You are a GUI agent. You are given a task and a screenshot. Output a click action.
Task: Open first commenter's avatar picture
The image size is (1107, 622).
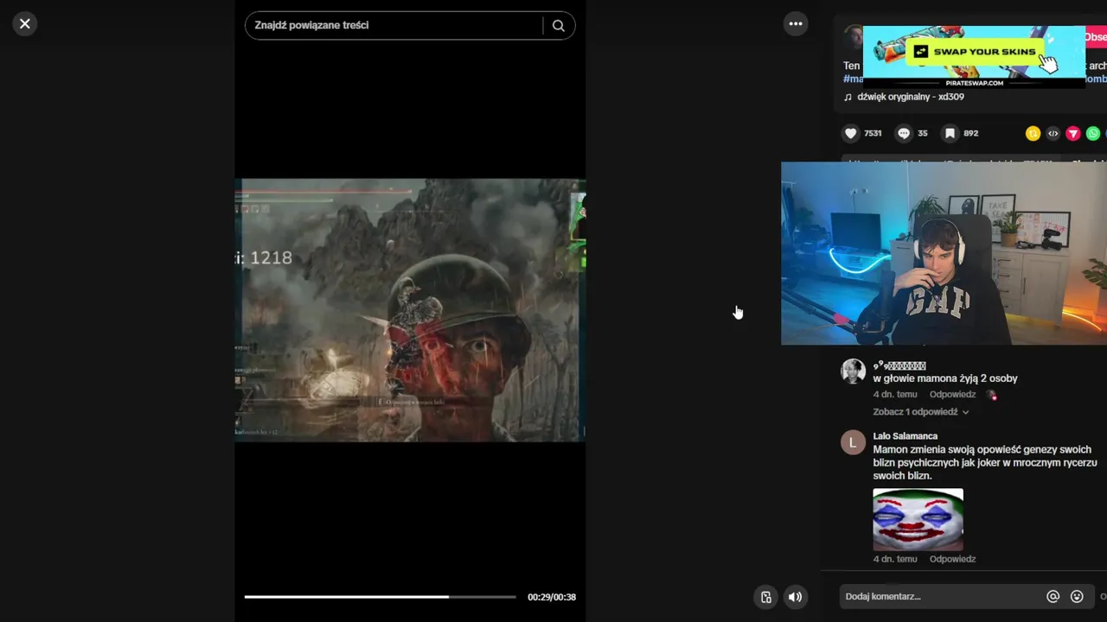853,371
